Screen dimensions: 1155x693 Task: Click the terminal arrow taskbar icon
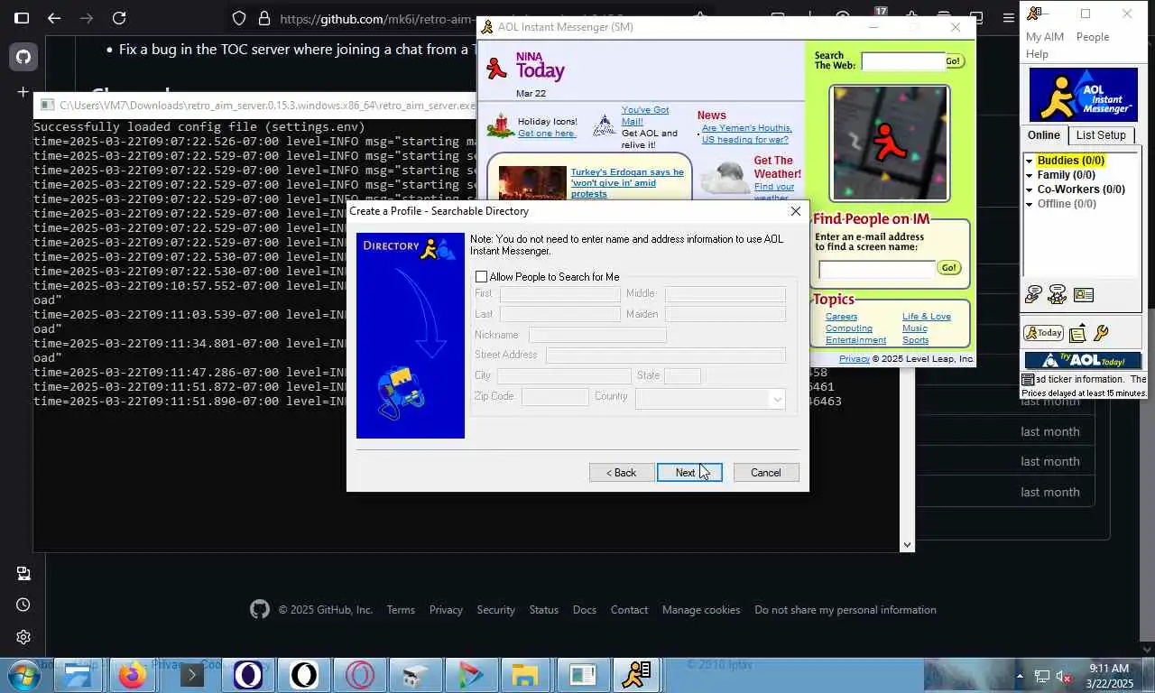(191, 675)
